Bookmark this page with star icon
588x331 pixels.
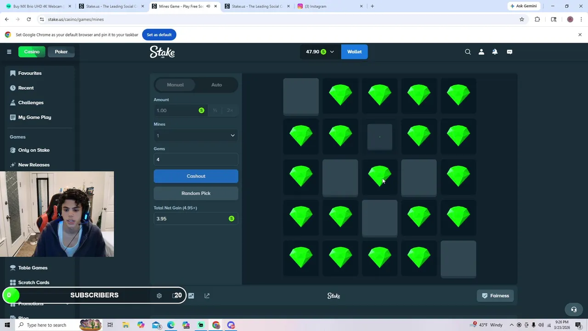pos(522,19)
